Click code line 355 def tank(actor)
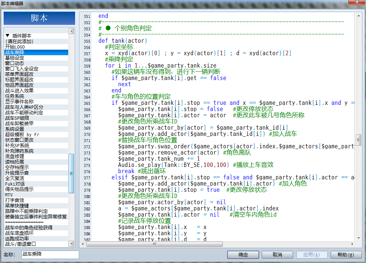 click(x=123, y=41)
